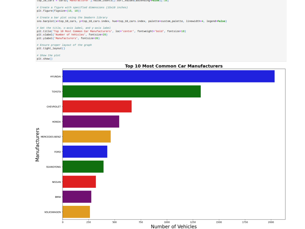Click the BMW axis label

58,197
